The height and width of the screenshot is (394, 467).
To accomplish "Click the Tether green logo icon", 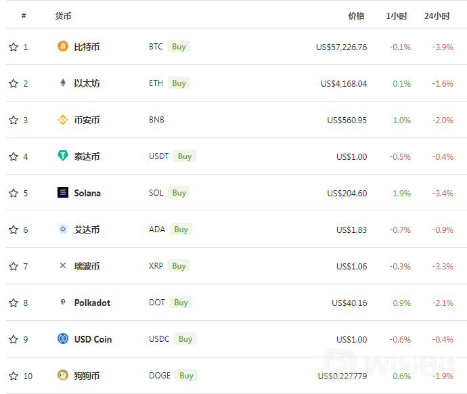I will [63, 156].
